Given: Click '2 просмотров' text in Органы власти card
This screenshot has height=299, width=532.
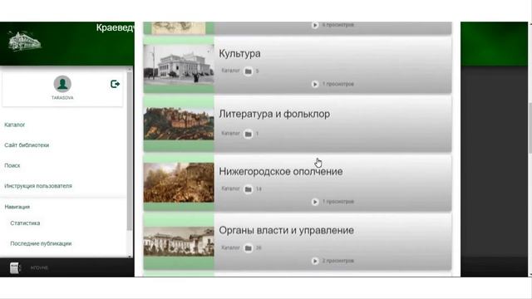Looking at the screenshot, I should [338, 261].
